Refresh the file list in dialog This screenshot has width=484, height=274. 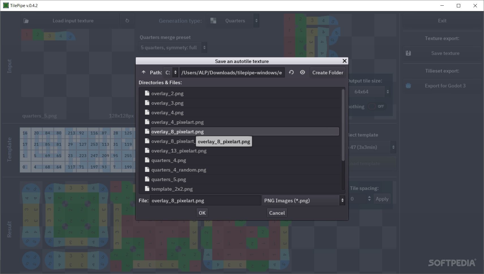tap(291, 72)
